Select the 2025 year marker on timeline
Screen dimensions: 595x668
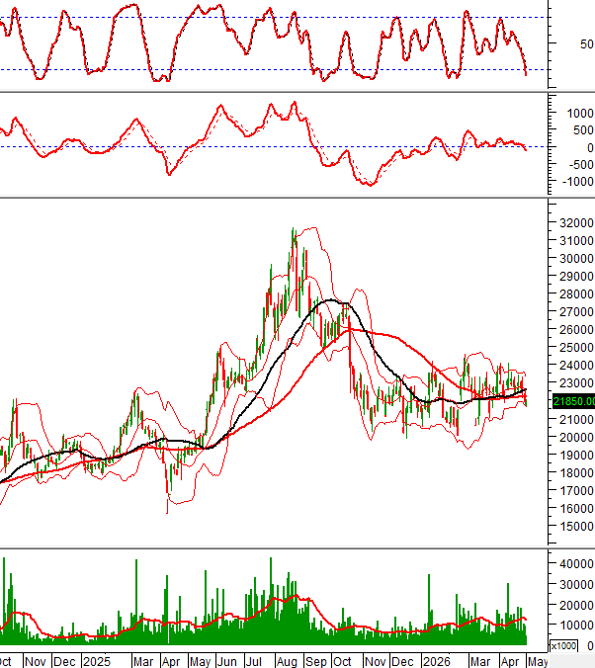click(x=96, y=662)
